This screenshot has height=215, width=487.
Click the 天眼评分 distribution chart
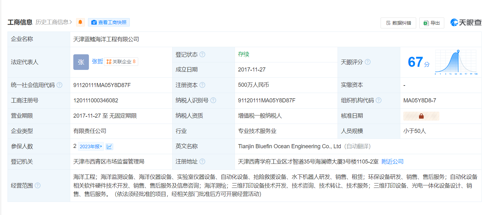[x=456, y=62]
